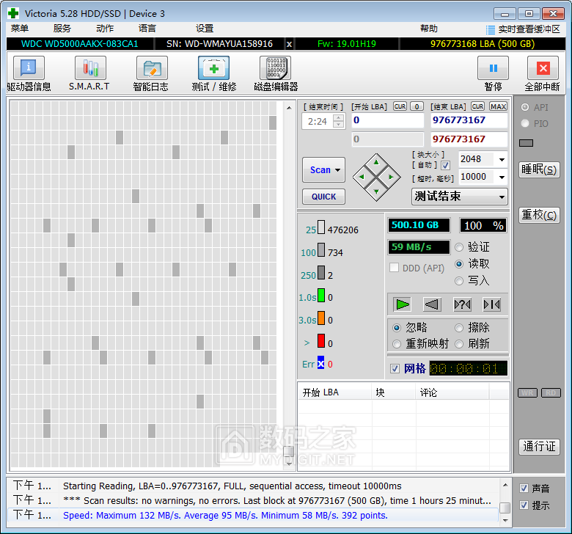Open the drive info (驱动器信息) icon

[29, 68]
